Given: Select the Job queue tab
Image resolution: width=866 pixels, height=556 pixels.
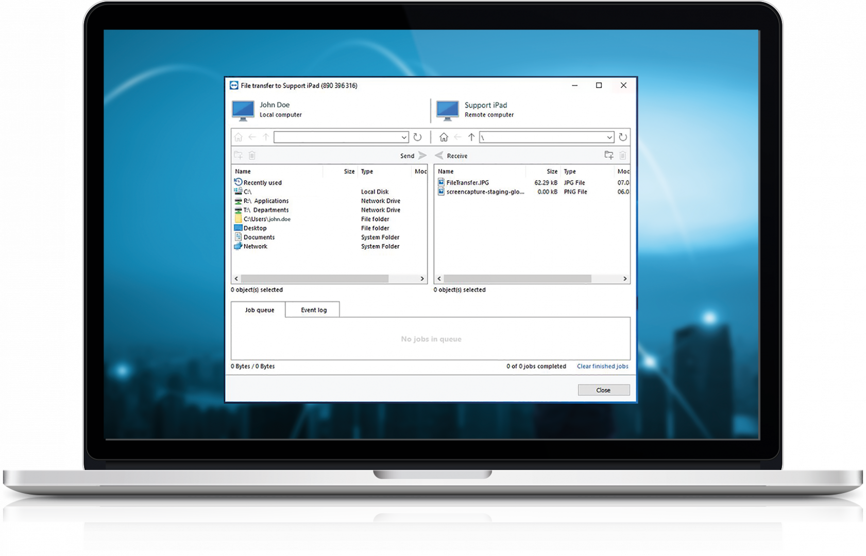Looking at the screenshot, I should coord(259,309).
